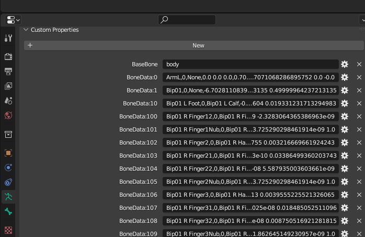Open the Bone properties tab
Screen dimensions: 365x237
8,211
